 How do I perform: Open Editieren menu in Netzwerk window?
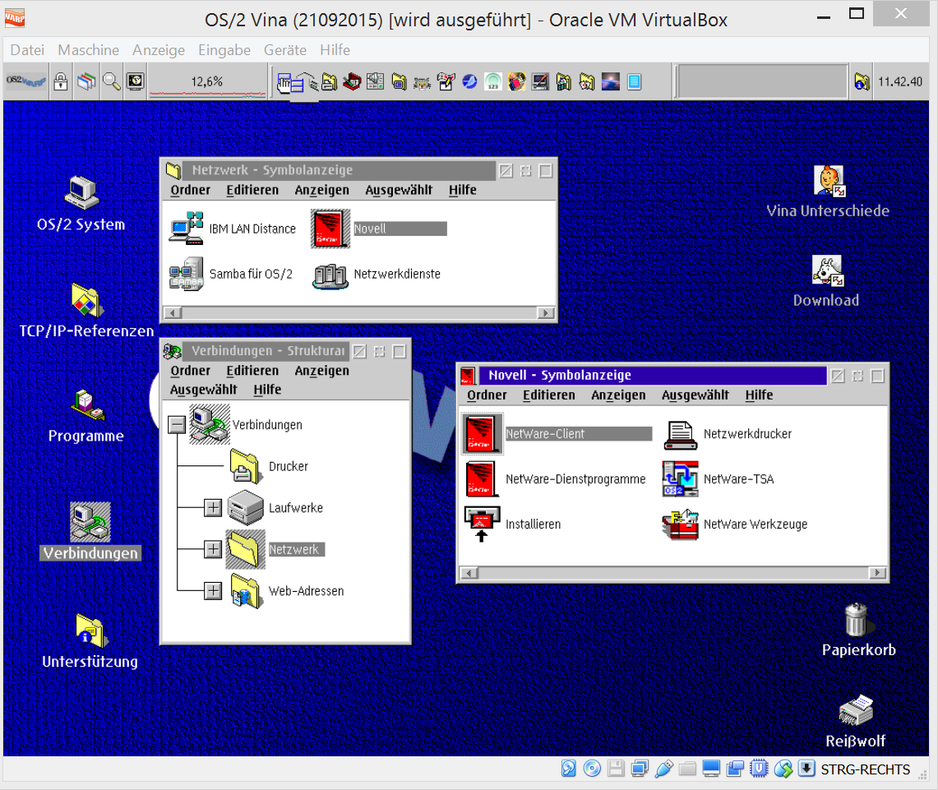point(252,190)
